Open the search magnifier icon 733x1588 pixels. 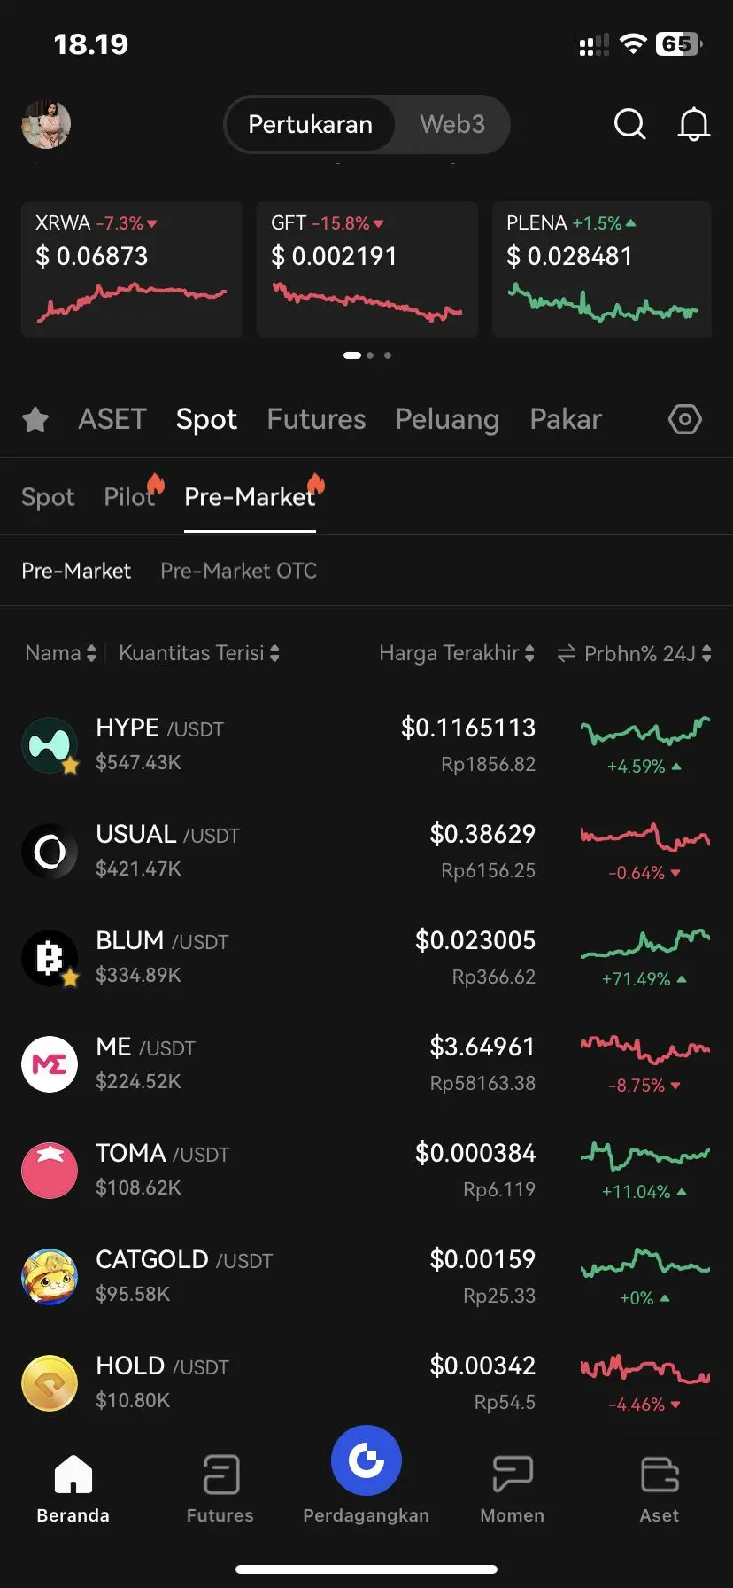click(629, 125)
